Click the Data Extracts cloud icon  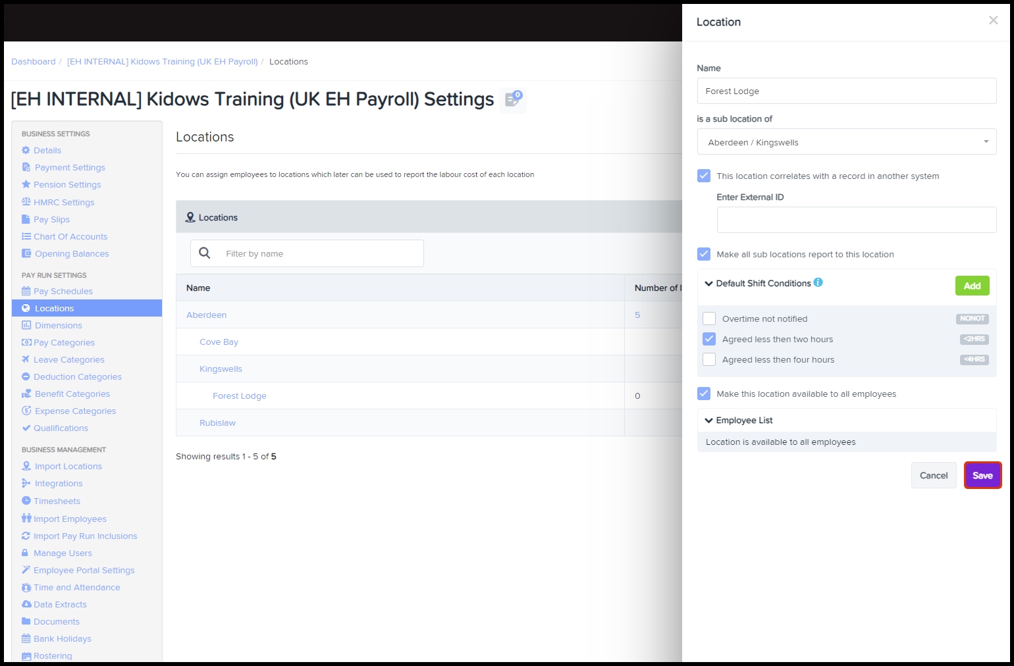[x=26, y=604]
